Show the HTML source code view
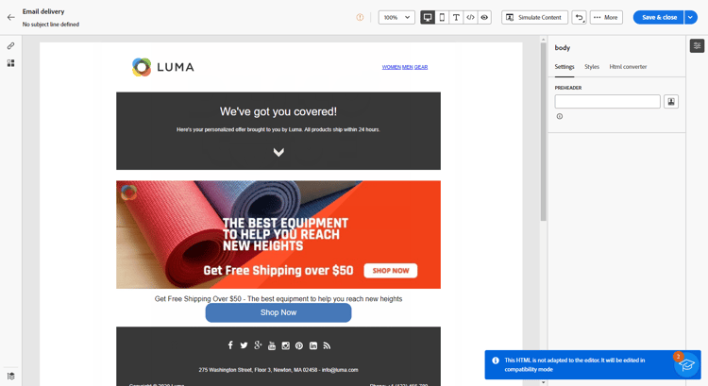 tap(470, 17)
